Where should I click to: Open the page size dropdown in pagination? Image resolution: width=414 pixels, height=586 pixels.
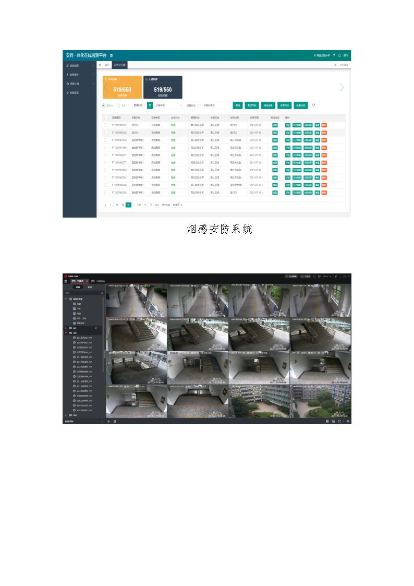[178, 205]
